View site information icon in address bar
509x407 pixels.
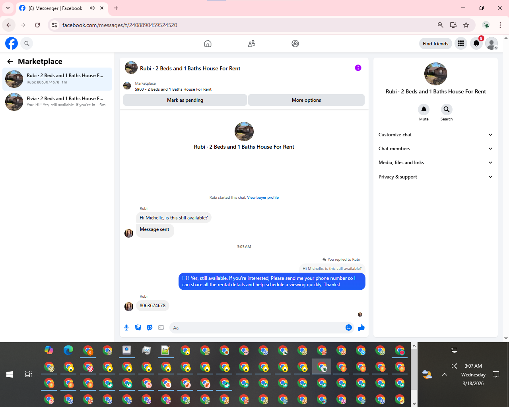coord(54,25)
